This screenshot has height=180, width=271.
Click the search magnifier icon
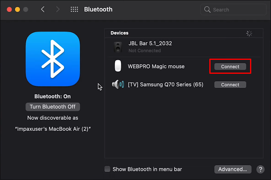tap(207, 9)
